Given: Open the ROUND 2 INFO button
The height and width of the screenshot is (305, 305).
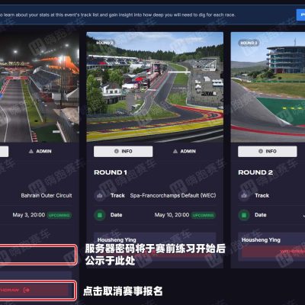Looking at the screenshot, I should click(x=267, y=151).
